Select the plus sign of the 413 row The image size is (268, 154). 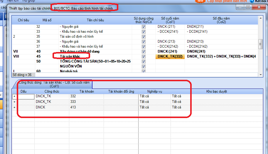tap(14, 107)
